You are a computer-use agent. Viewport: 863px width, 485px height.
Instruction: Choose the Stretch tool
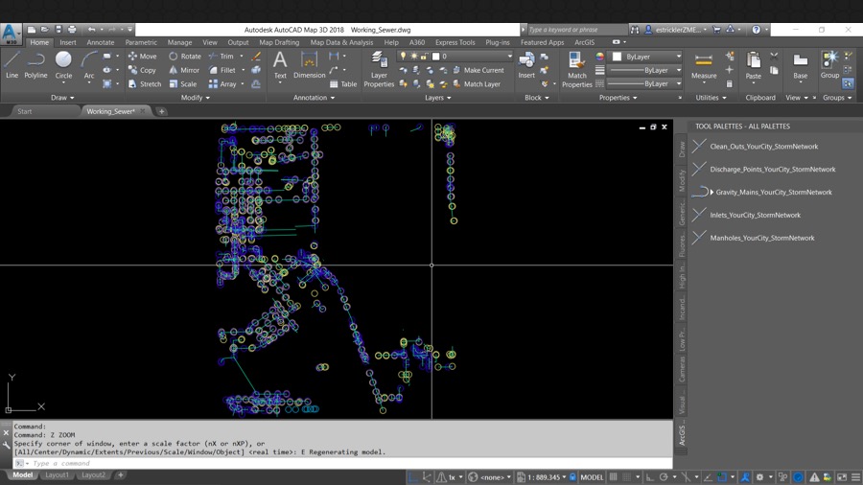[x=145, y=84]
